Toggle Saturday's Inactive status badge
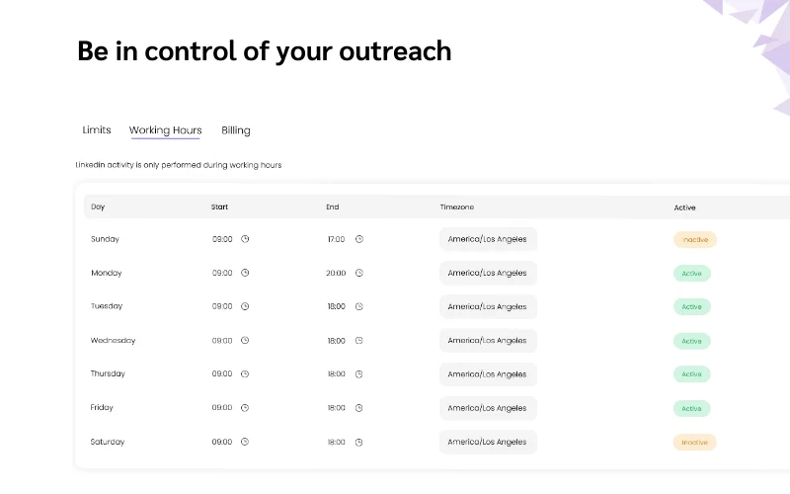Viewport: 790px width, 494px height. pyautogui.click(x=695, y=442)
